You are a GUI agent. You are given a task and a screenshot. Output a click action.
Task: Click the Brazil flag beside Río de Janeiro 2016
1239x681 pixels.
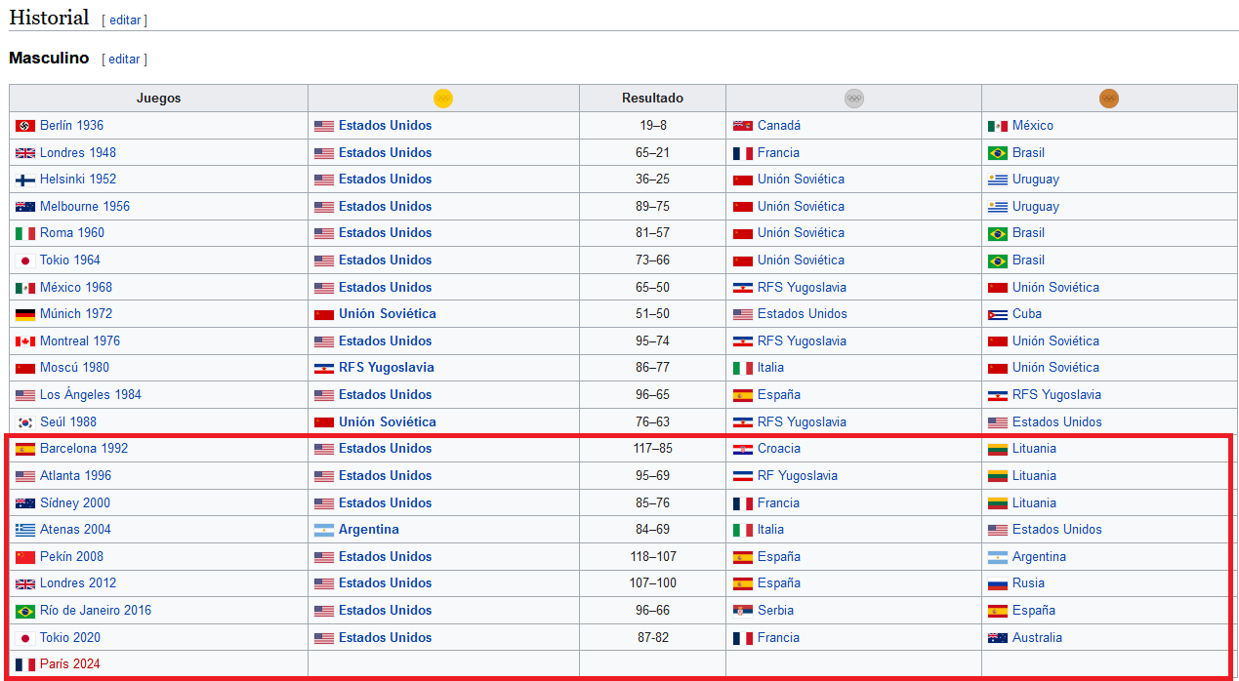pos(25,611)
